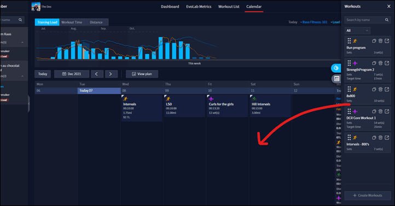Click the strength icon on Curls for the girls
Image resolution: width=395 pixels, height=206 pixels.
coord(211,99)
